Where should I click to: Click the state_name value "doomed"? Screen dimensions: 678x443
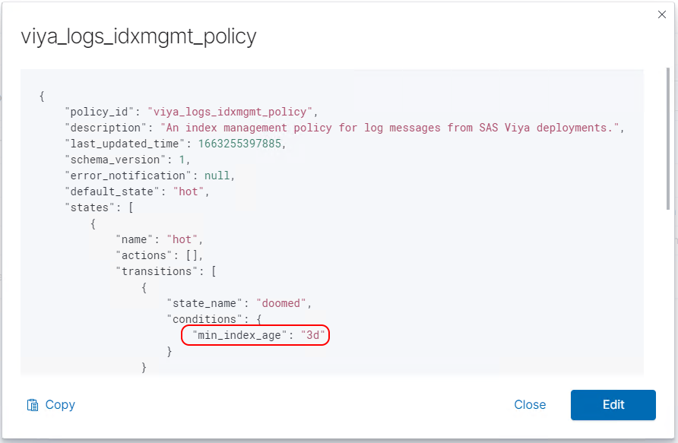point(281,303)
